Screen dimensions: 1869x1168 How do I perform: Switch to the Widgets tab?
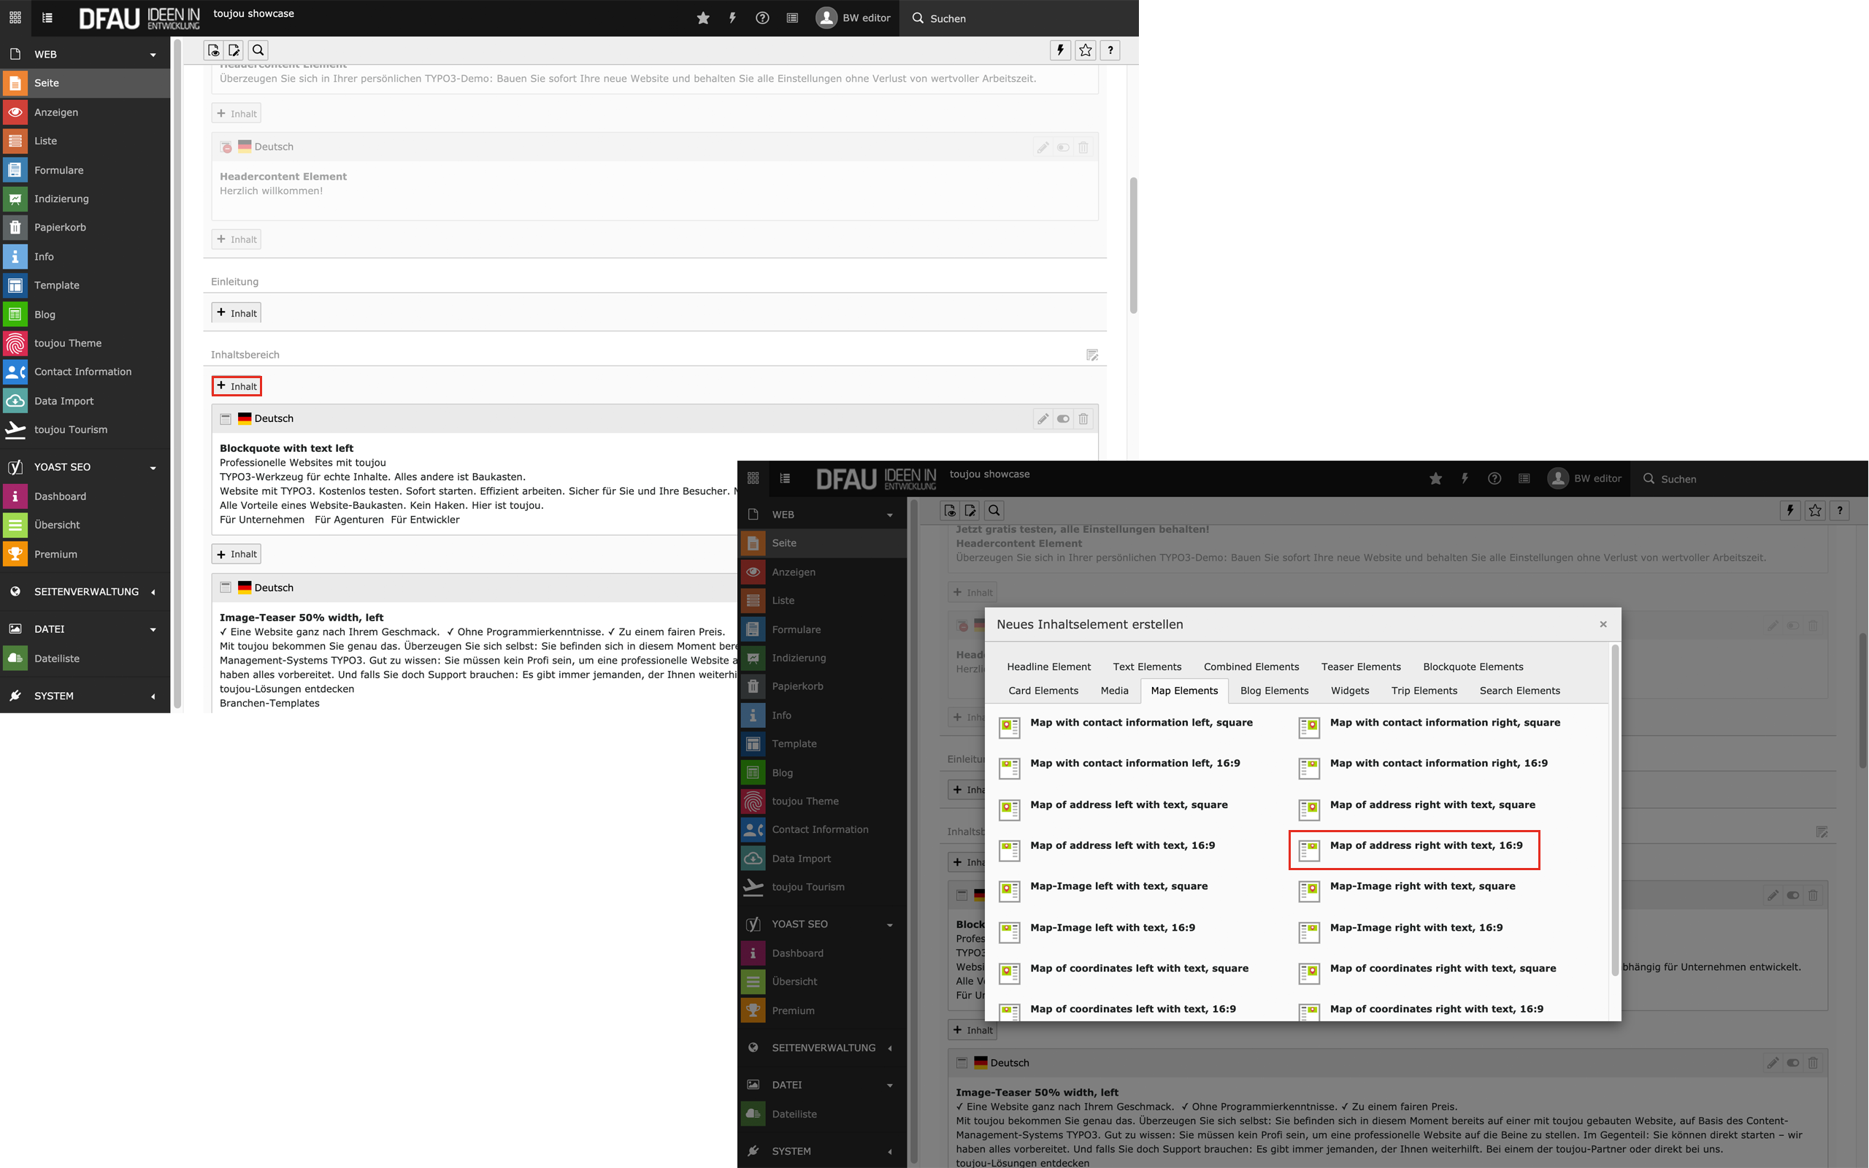click(x=1349, y=691)
